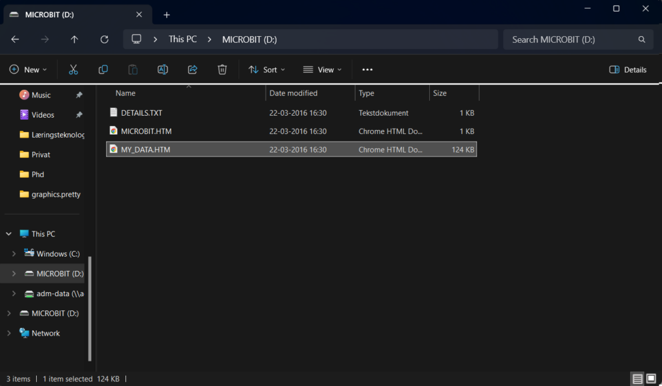Click the navigation pane scrollbar

89,308
